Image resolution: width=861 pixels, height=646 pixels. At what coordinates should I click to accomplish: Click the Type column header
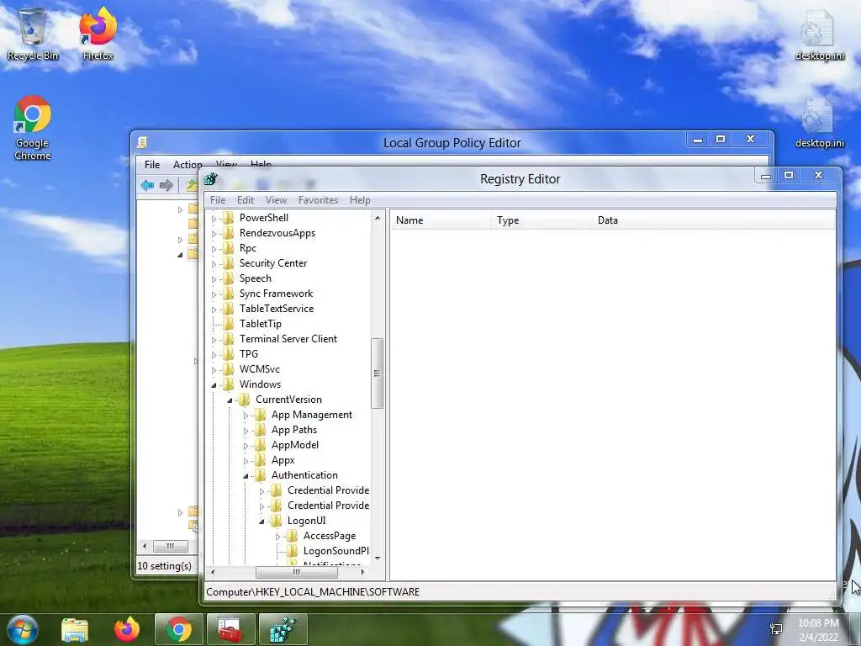click(542, 220)
